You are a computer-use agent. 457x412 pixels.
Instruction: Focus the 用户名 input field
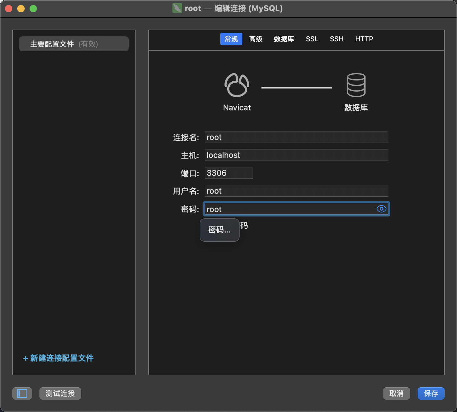pos(296,191)
